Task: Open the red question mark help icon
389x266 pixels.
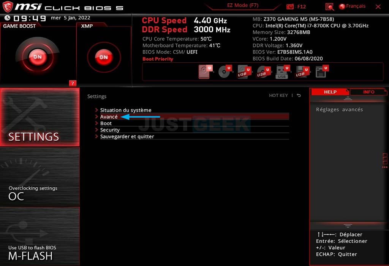Action: click(x=73, y=83)
